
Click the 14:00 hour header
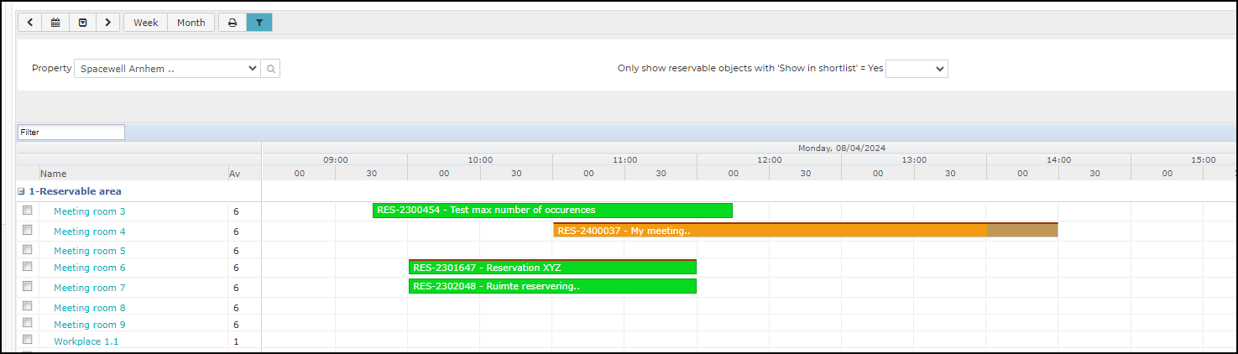pyautogui.click(x=1058, y=159)
